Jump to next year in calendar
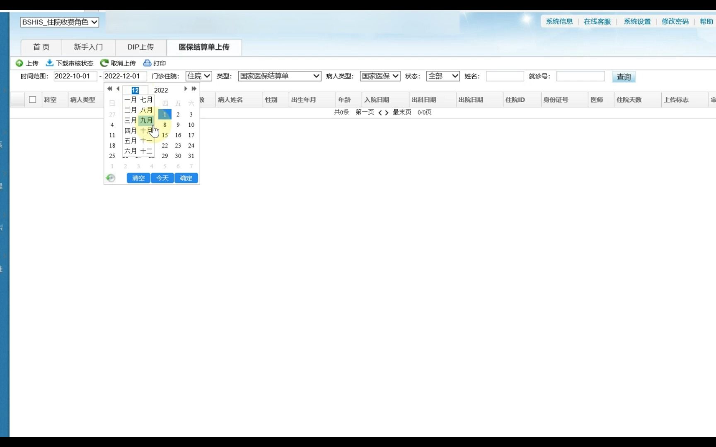The height and width of the screenshot is (447, 716). [x=194, y=89]
